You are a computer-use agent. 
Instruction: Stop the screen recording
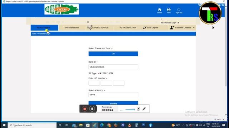click(84, 109)
